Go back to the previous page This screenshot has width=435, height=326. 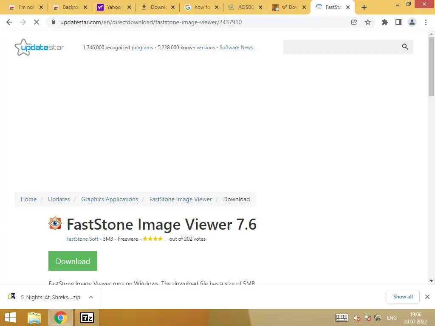pos(9,22)
